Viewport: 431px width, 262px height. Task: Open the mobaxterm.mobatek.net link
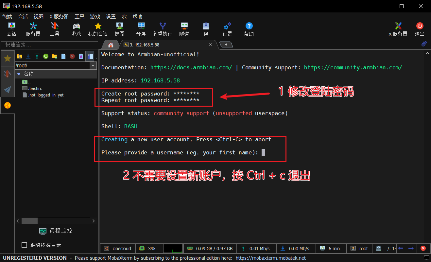pos(271,258)
